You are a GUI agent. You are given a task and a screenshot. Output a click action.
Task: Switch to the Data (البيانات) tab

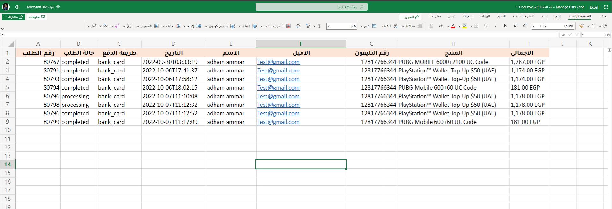tap(485, 16)
